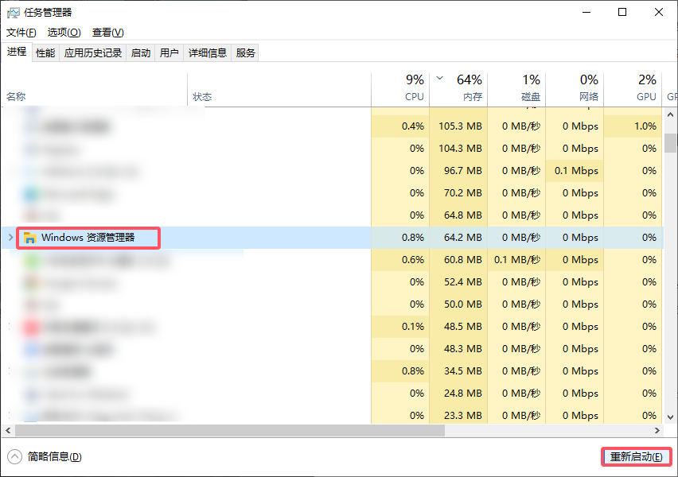Select the Windows 资源管理器 process row
This screenshot has width=678, height=477.
88,237
